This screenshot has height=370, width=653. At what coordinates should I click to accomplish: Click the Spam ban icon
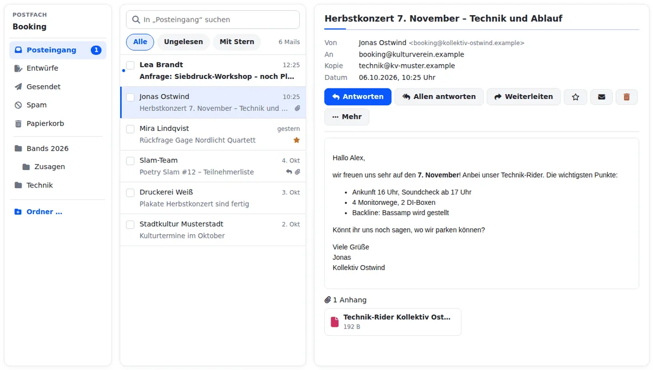pyautogui.click(x=18, y=105)
